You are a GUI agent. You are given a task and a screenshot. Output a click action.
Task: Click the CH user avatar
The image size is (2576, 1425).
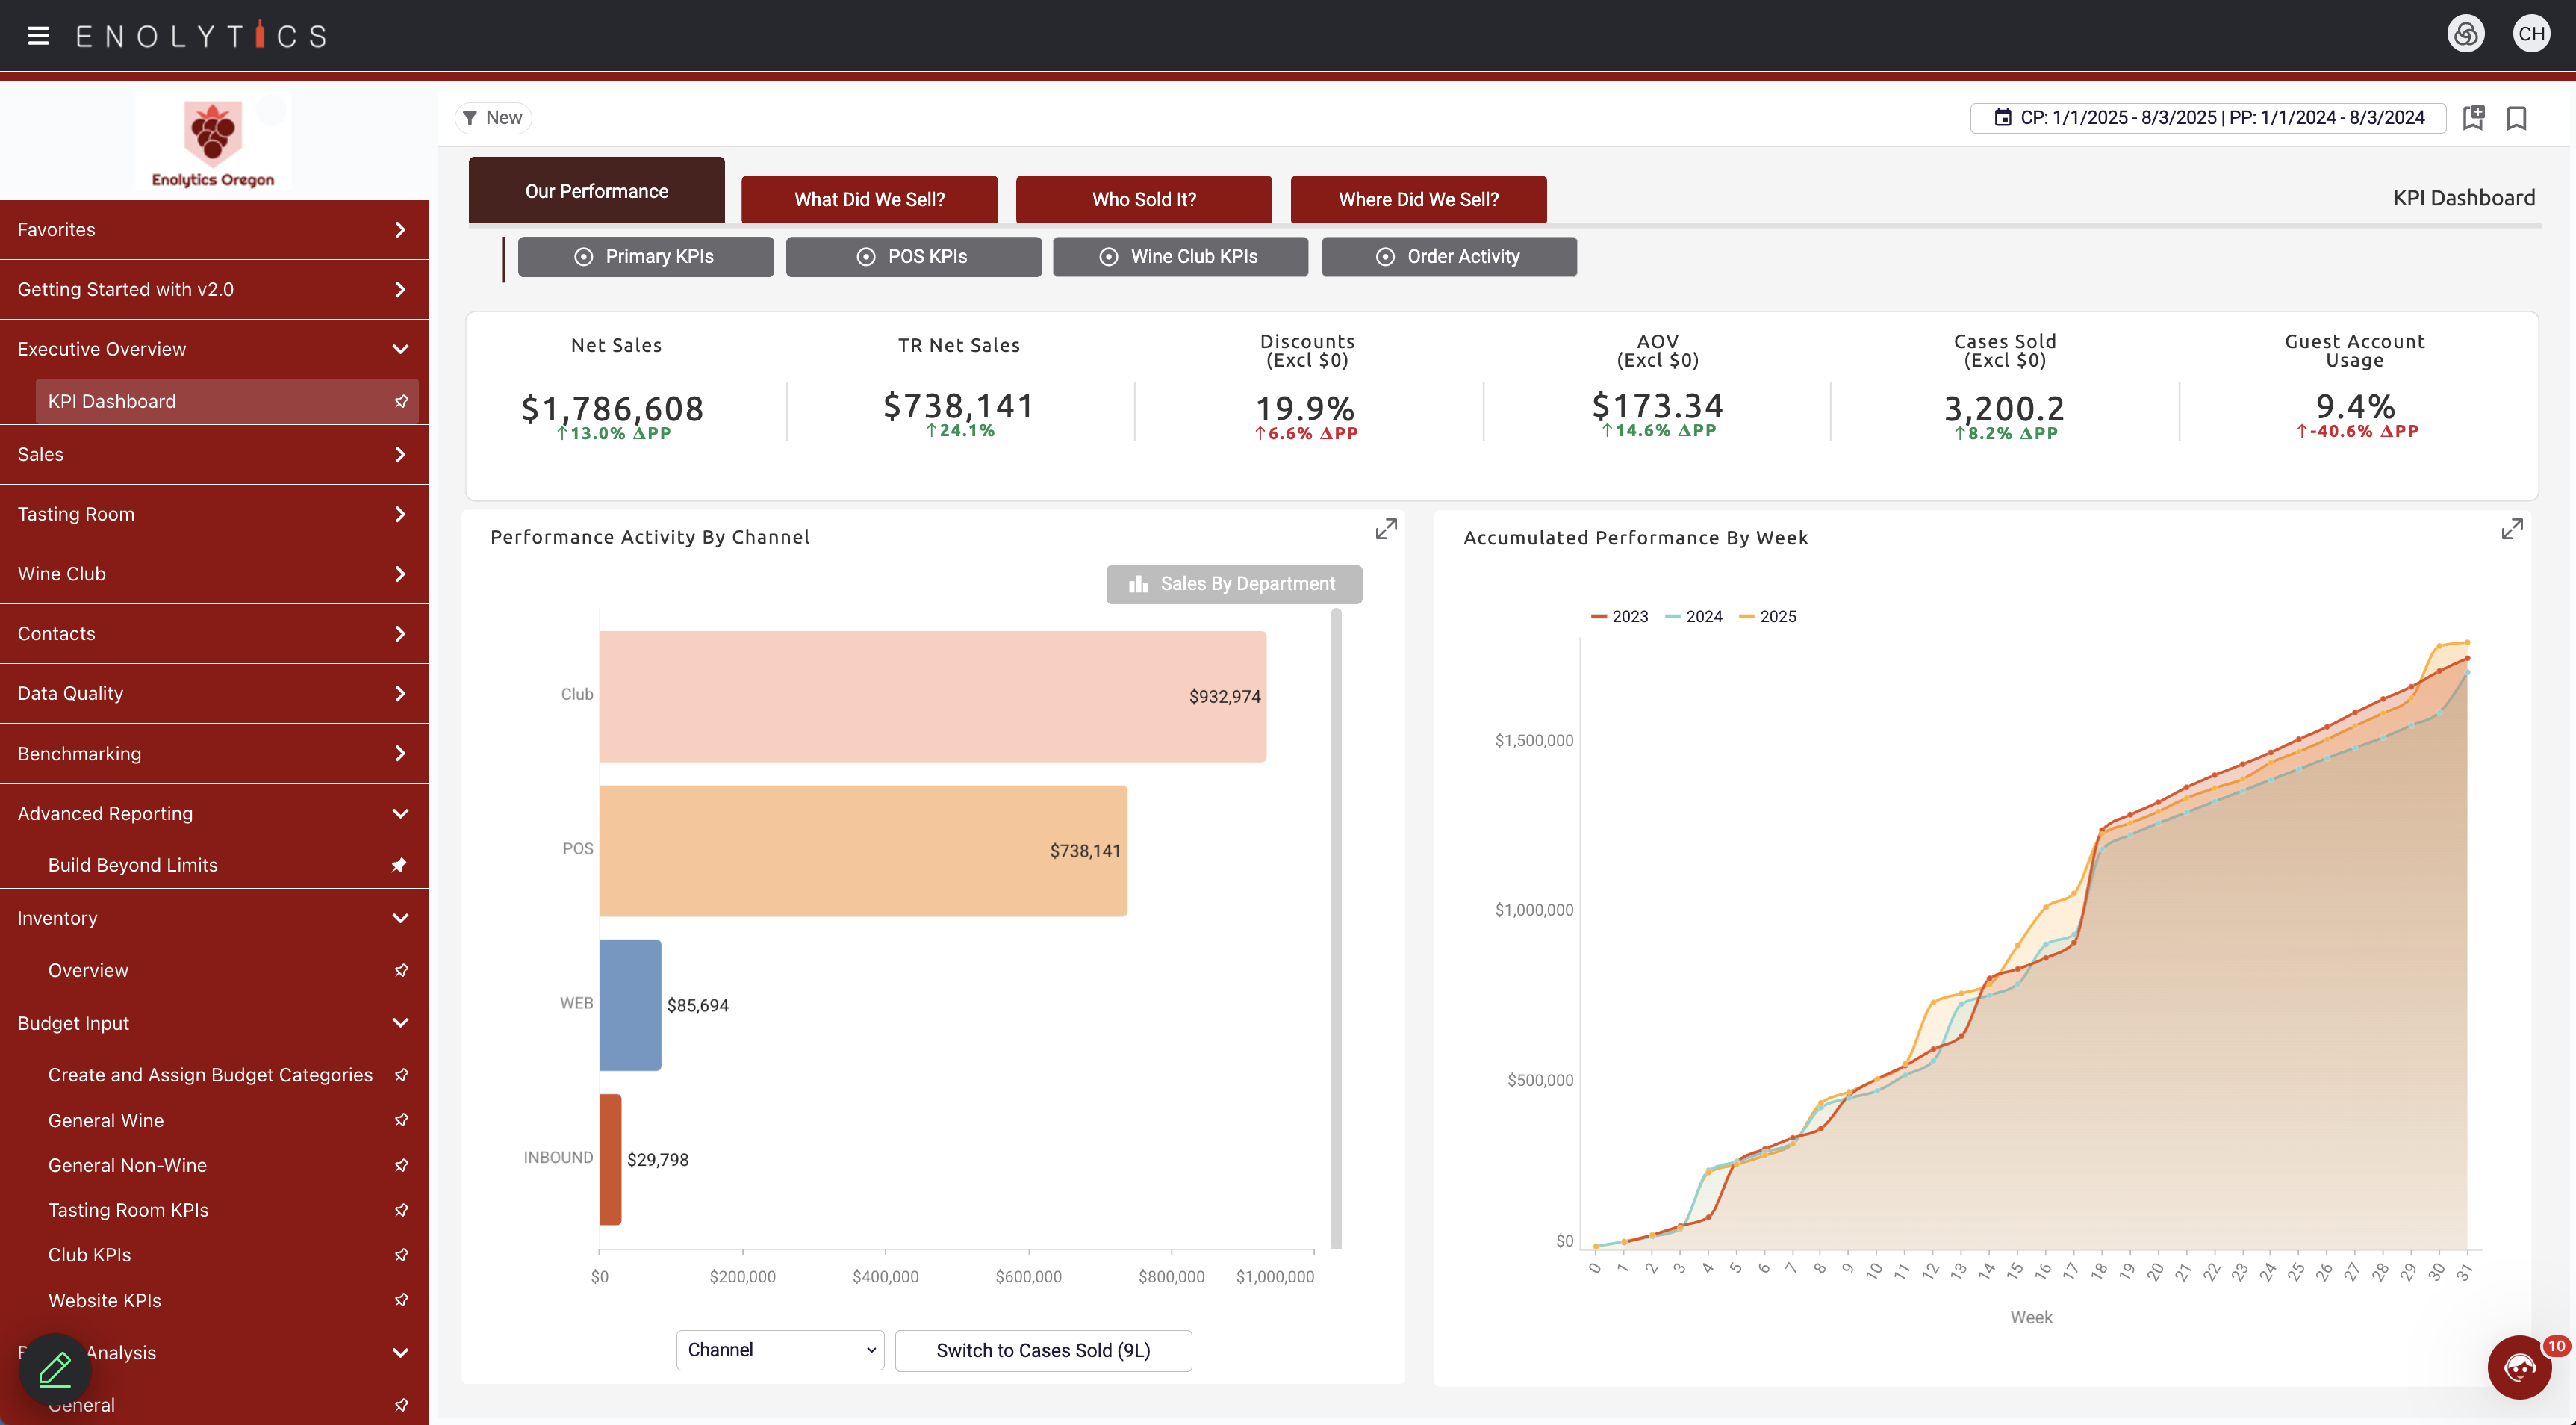tap(2531, 34)
